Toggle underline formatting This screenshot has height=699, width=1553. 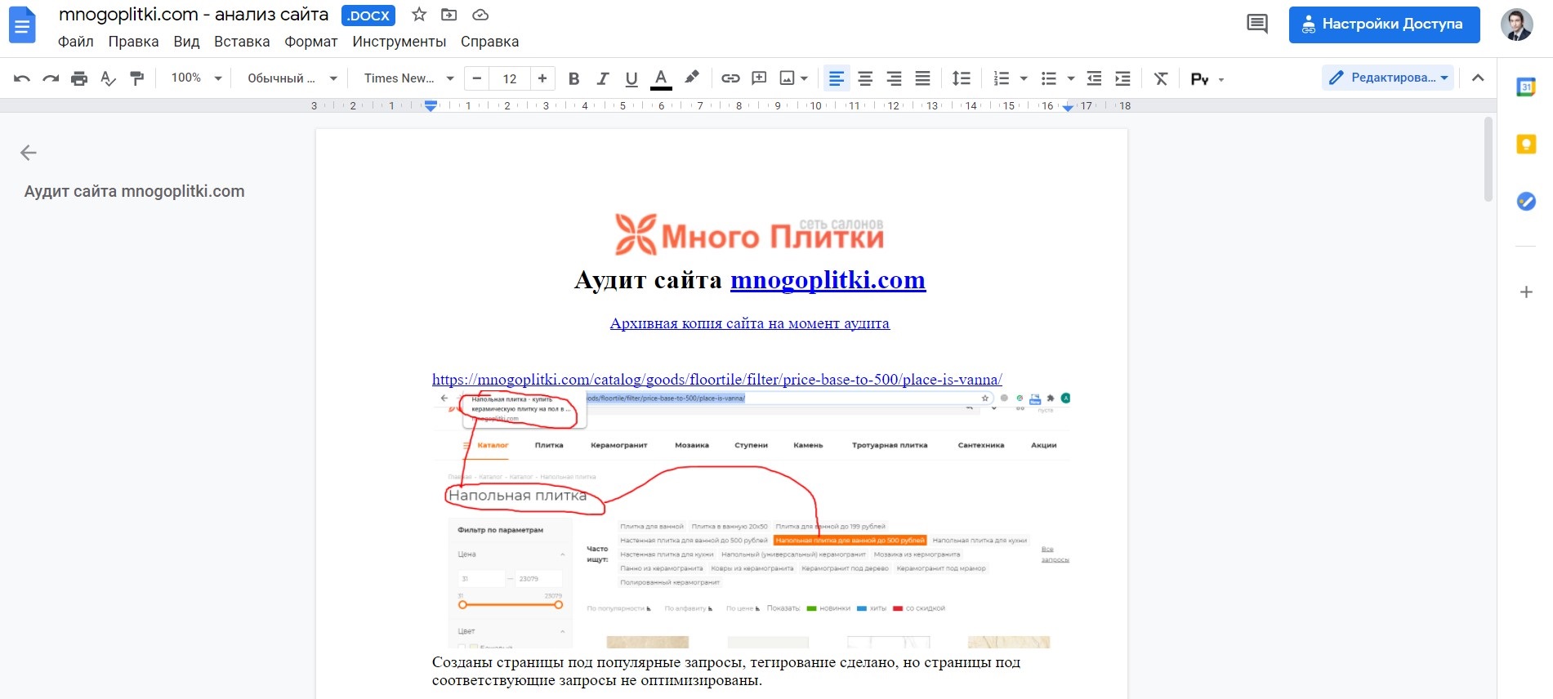pyautogui.click(x=631, y=78)
